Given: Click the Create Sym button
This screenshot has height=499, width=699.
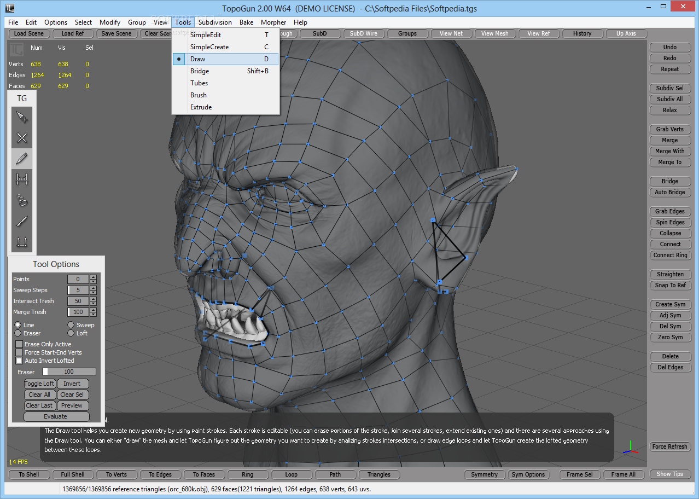Looking at the screenshot, I should click(670, 304).
